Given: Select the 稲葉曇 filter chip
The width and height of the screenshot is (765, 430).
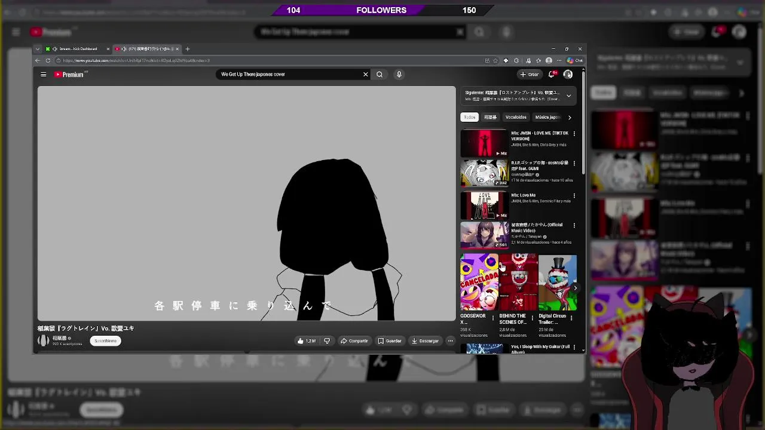Looking at the screenshot, I should click(x=490, y=117).
